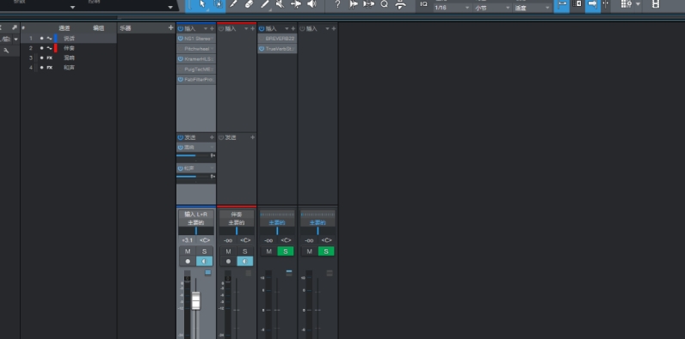The width and height of the screenshot is (685, 339).
Task: Click the red color swatch of track 2
Action: pos(55,48)
